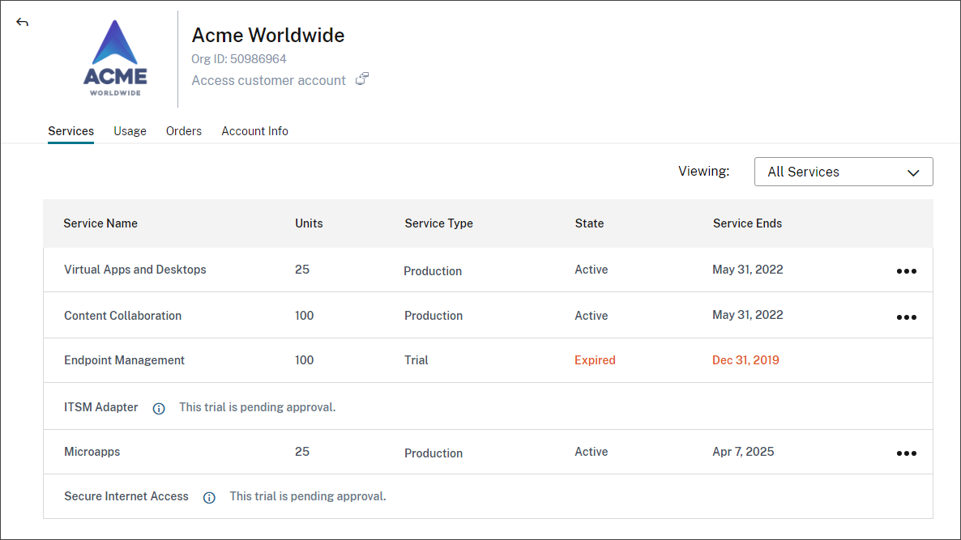Click the Active state of Content Collaboration
Viewport: 961px width, 540px height.
tap(592, 316)
